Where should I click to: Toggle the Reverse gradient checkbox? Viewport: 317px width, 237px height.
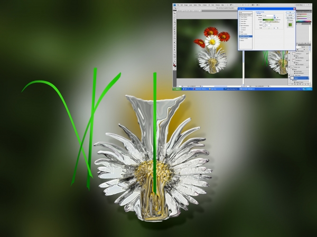[276, 20]
